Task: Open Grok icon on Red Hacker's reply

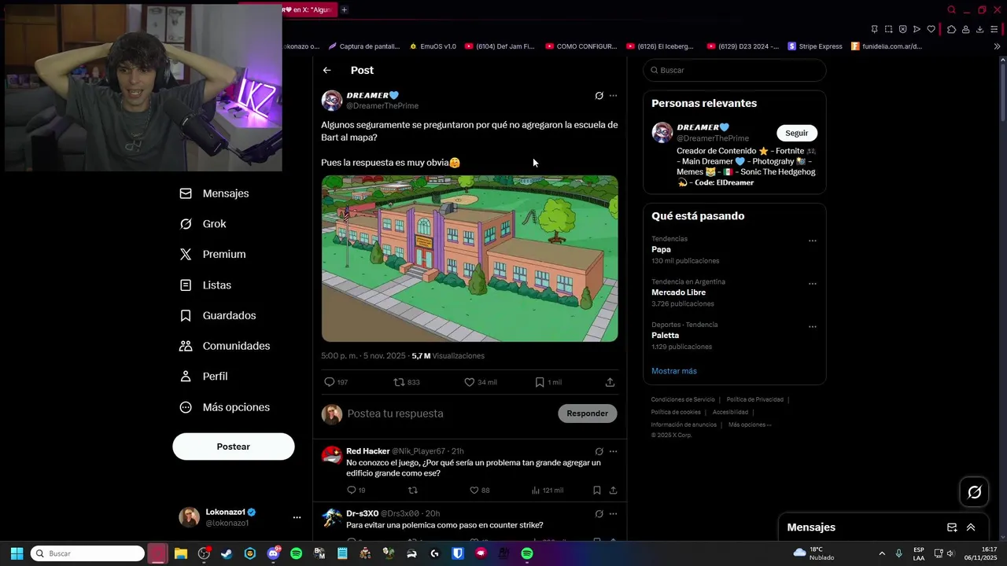Action: [x=599, y=451]
